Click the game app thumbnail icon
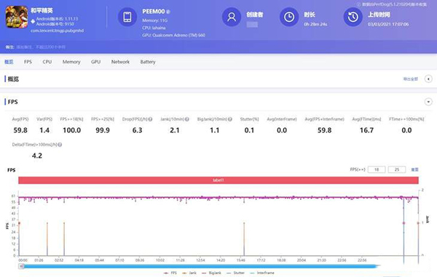Image resolution: width=437 pixels, height=277 pixels. (x=17, y=17)
